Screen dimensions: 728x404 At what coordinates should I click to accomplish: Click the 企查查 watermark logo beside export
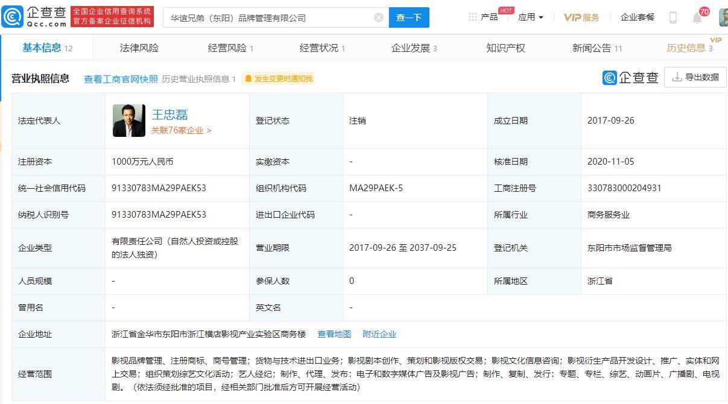pos(630,77)
